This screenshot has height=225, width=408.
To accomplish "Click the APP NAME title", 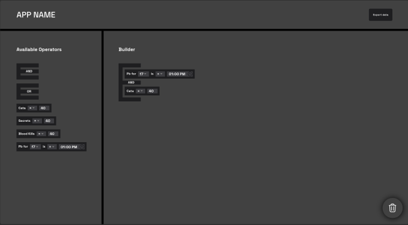I will click(36, 15).
